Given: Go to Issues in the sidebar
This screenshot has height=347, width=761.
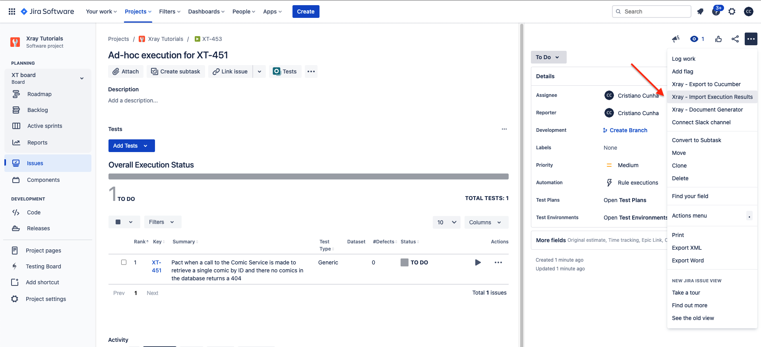Looking at the screenshot, I should pyautogui.click(x=48, y=163).
